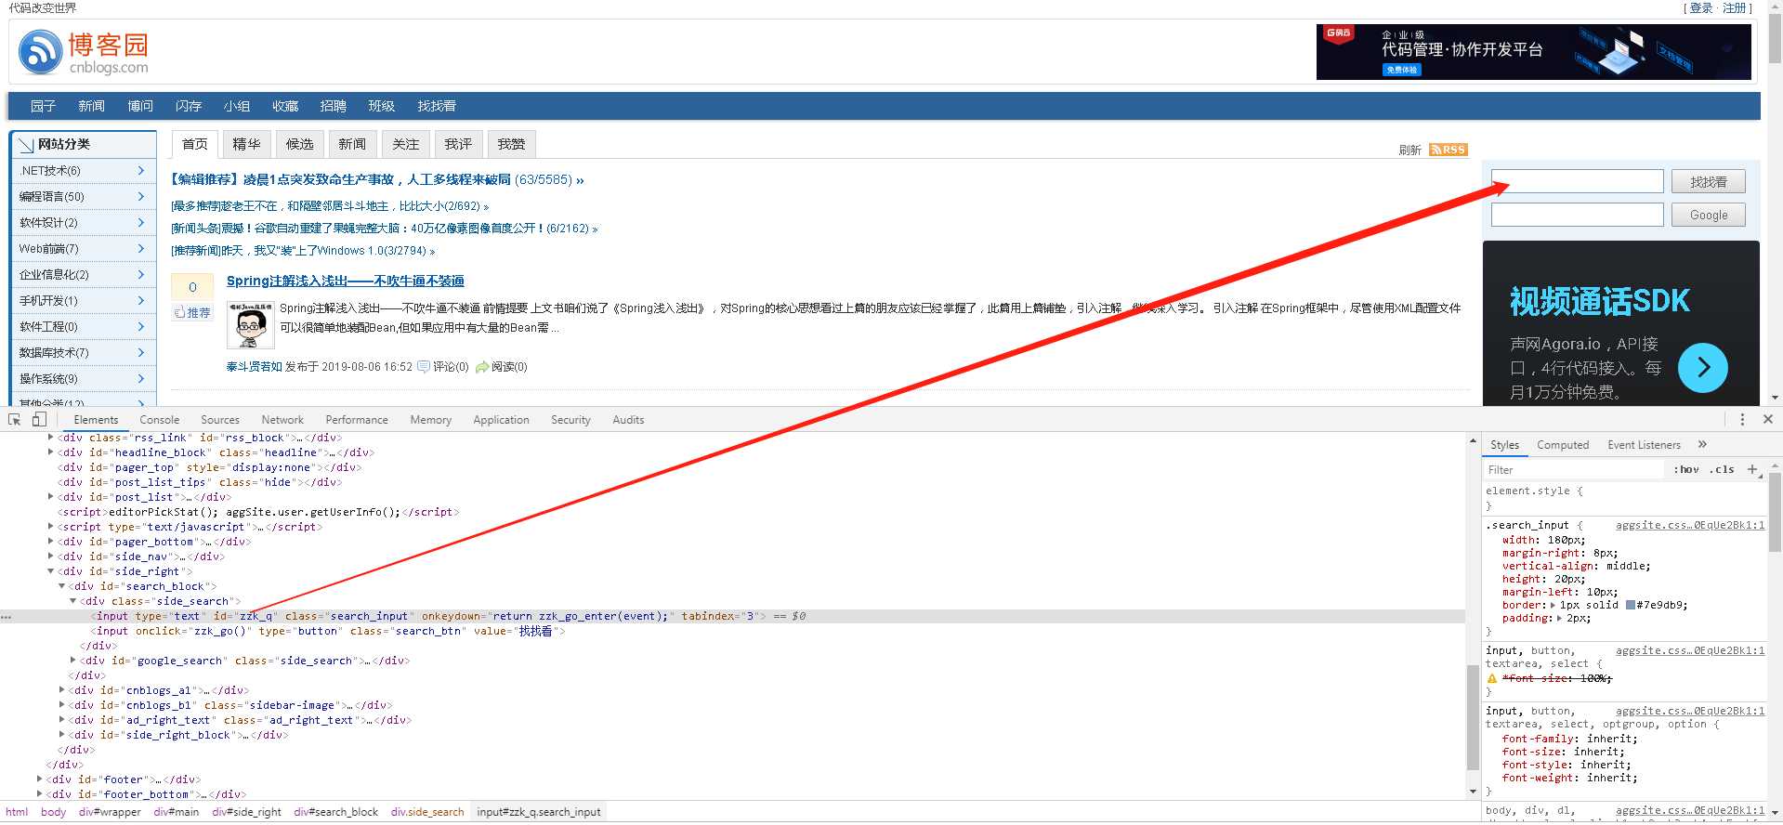Toggle the device toolbar icon
Viewport: 1783px width, 825px height.
(x=39, y=420)
